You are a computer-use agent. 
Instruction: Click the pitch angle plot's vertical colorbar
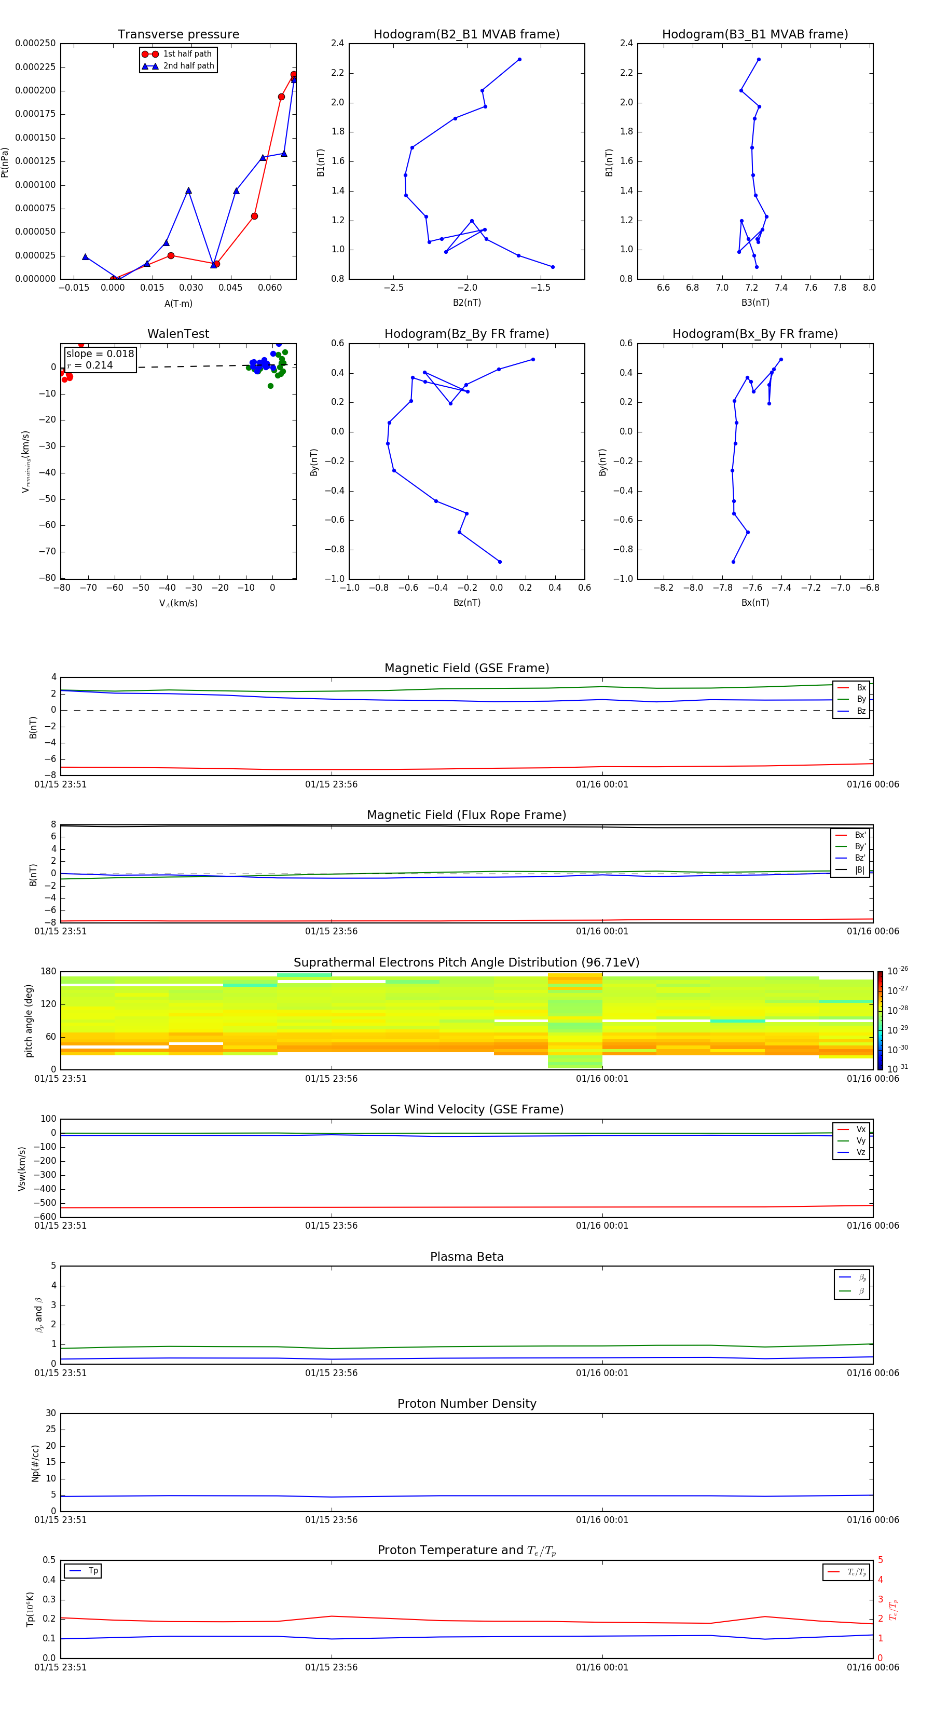click(x=880, y=1021)
